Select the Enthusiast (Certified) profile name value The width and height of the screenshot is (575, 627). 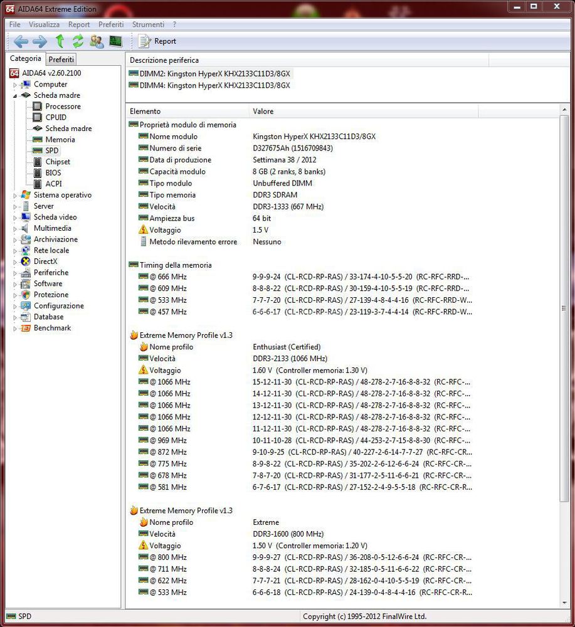pyautogui.click(x=287, y=347)
